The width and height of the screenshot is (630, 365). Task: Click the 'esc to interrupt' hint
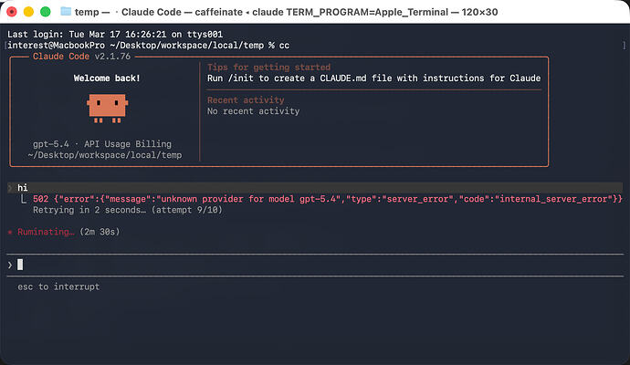tap(58, 287)
